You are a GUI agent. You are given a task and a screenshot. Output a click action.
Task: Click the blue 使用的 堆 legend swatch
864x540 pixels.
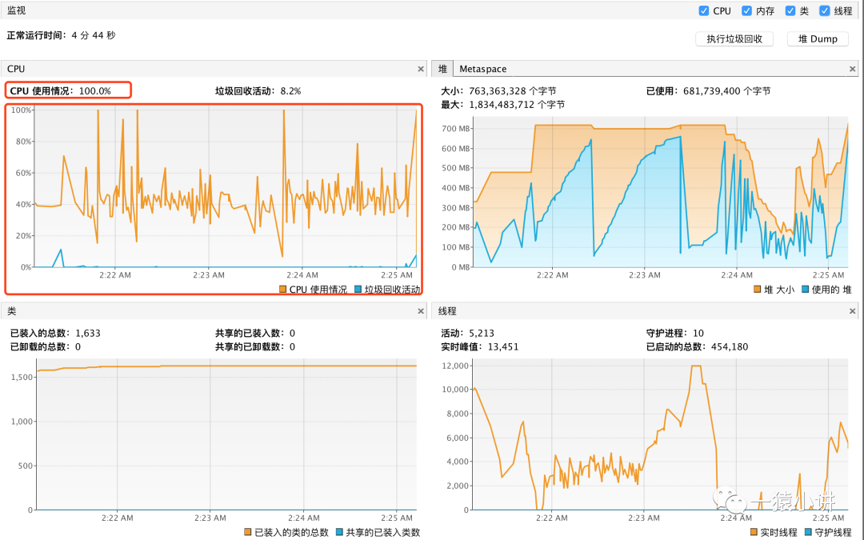pyautogui.click(x=805, y=290)
